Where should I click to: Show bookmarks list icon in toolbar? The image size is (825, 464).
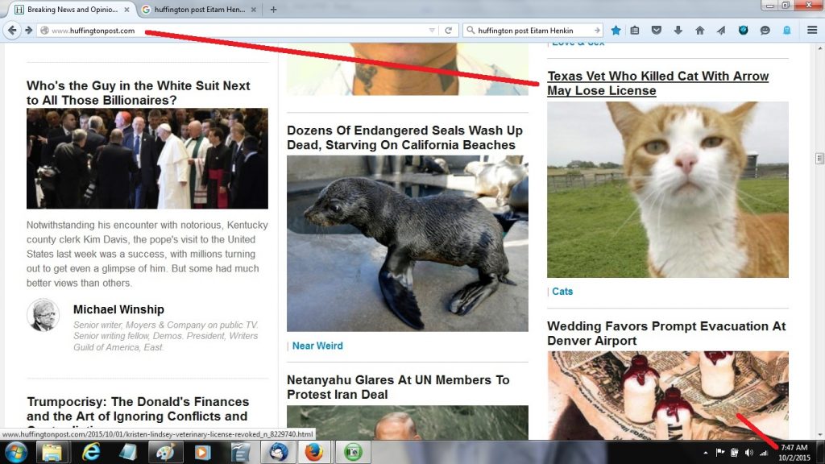click(x=635, y=31)
